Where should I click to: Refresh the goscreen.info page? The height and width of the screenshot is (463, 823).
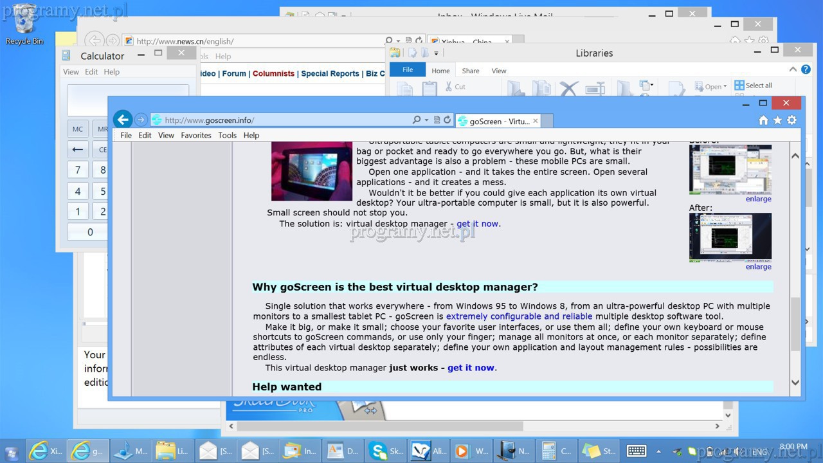click(x=448, y=120)
